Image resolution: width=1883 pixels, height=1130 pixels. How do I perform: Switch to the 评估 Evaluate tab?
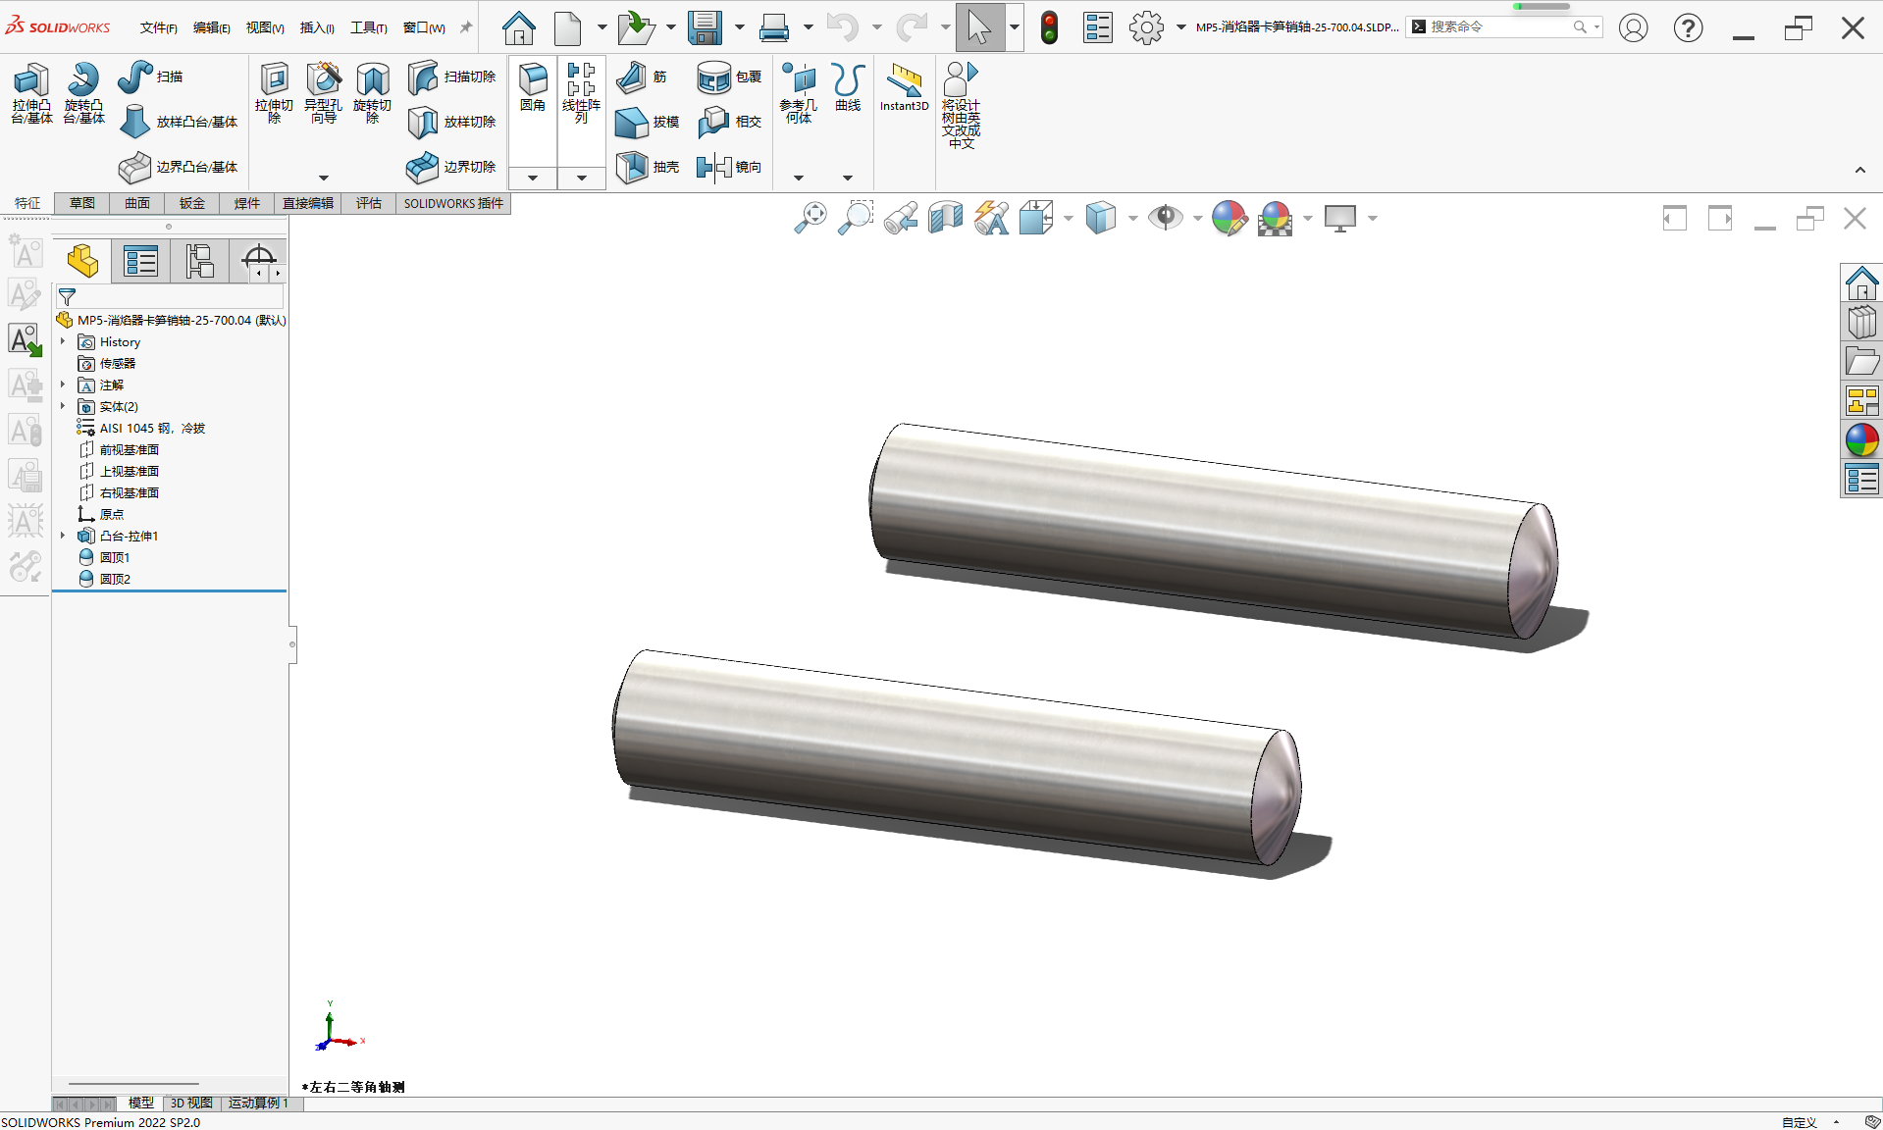point(369,203)
